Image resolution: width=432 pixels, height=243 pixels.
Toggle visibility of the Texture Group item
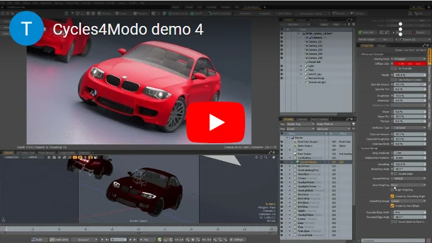(x=282, y=78)
